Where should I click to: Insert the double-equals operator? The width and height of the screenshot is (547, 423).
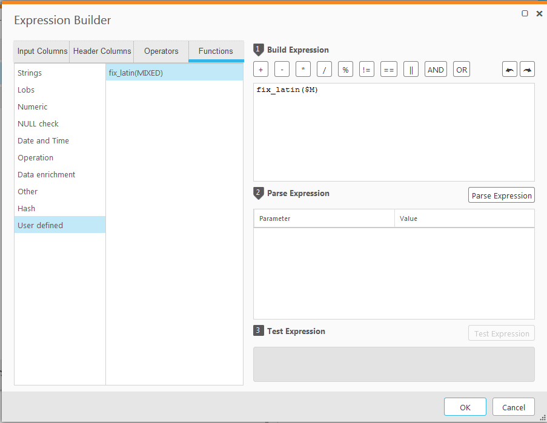click(x=389, y=70)
